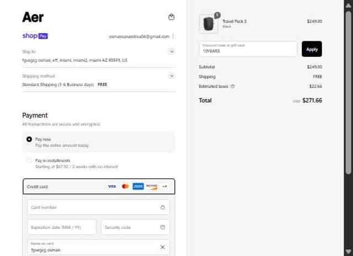
Task: Click the Shop Pay logo
Action: [35, 36]
